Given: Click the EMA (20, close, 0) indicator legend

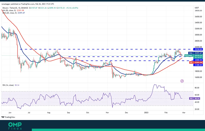Looking at the screenshot, I should pos(14,13).
